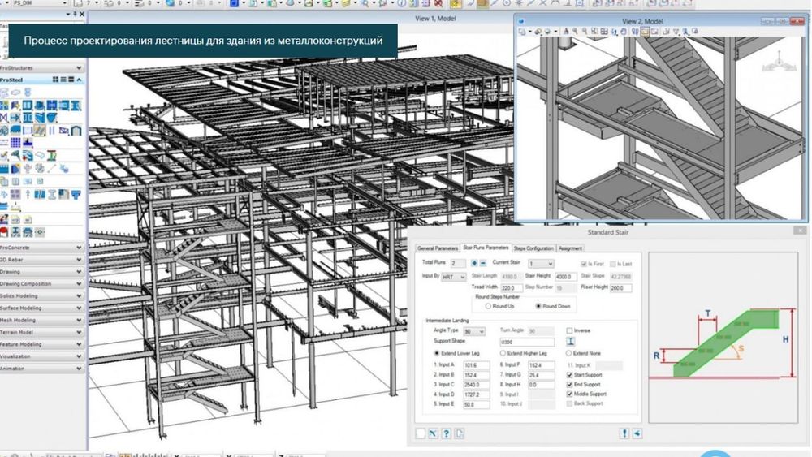The height and width of the screenshot is (457, 812).
Task: Click the template icon next to the help icon
Action: click(459, 433)
